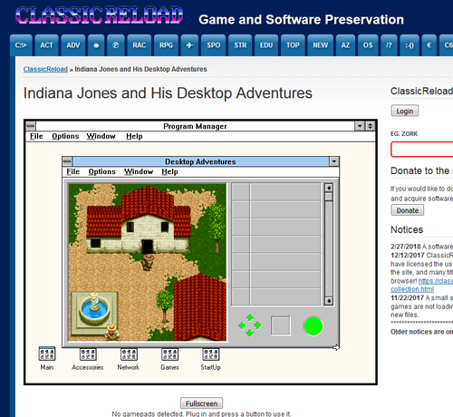This screenshot has width=453, height=417.
Task: Click the inventory scrollbar thumb
Action: pos(329,197)
